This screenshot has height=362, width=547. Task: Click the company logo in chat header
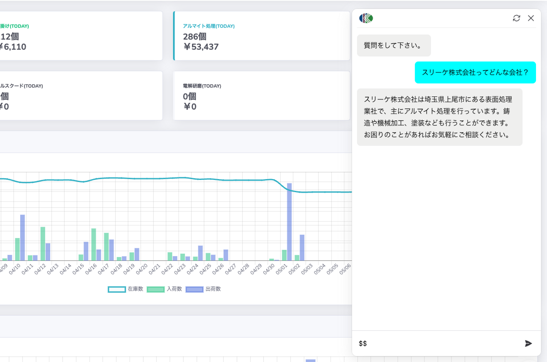pos(366,18)
